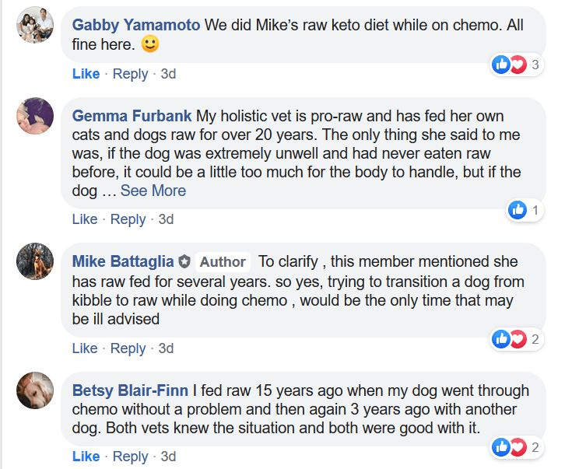The image size is (586, 469).
Task: Reply to Gabby Yamamoto's comment
Action: 130,74
